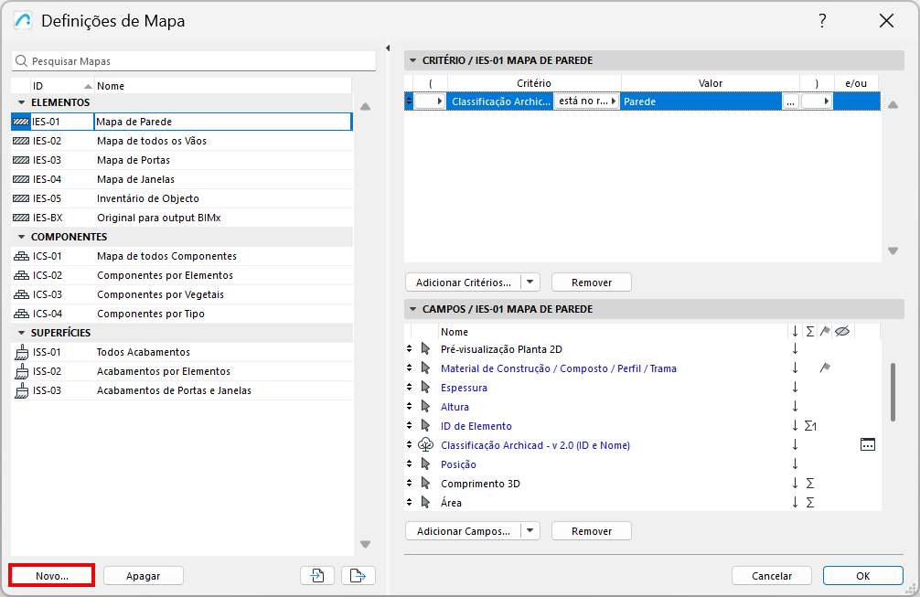Click the sum column header icon

810,331
